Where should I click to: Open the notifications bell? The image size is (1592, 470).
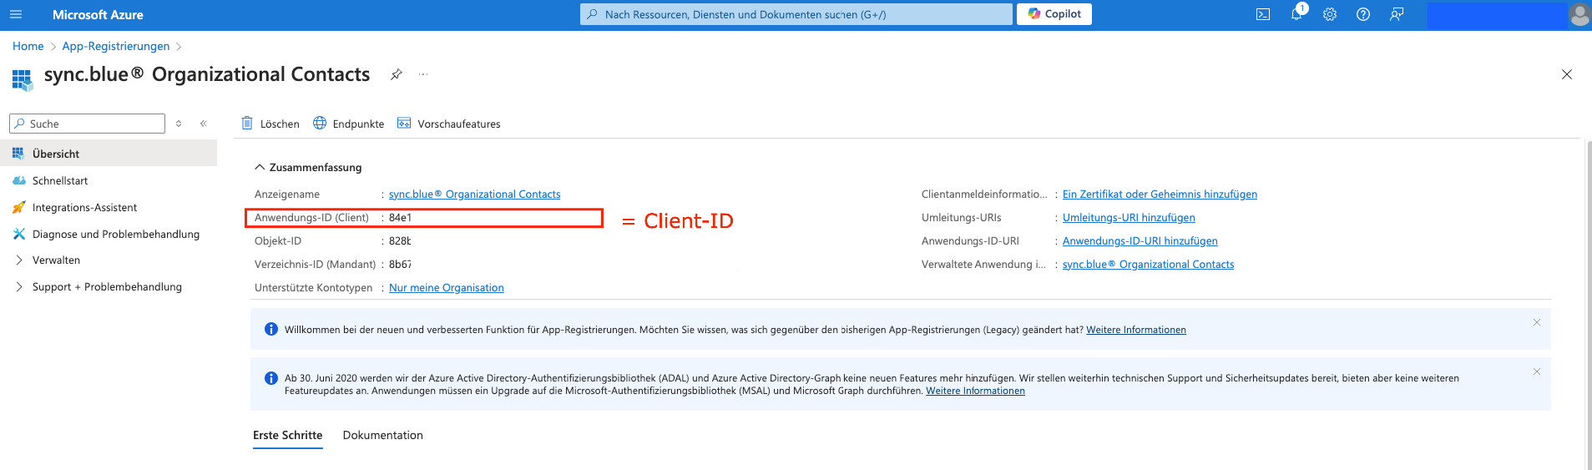(x=1296, y=14)
